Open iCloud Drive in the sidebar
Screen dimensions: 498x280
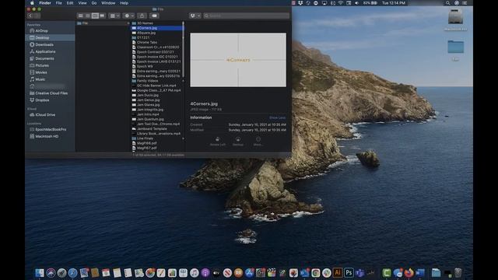45,115
